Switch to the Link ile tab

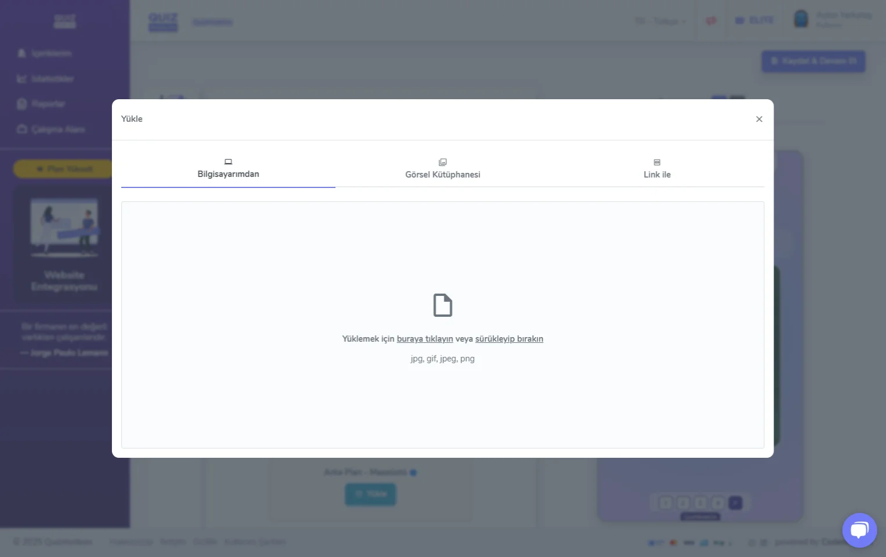[657, 175]
